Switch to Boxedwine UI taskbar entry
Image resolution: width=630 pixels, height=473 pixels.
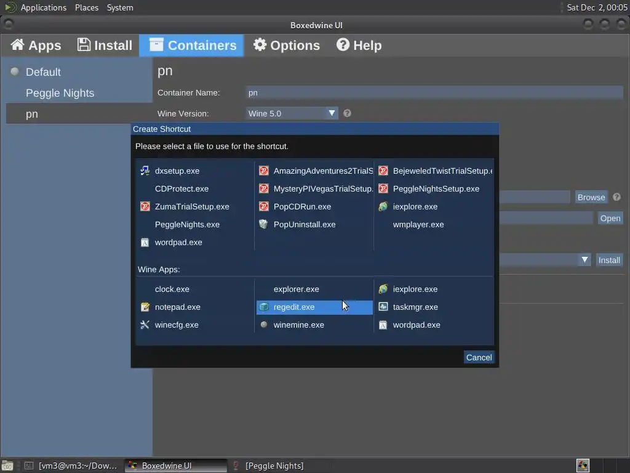pos(175,466)
